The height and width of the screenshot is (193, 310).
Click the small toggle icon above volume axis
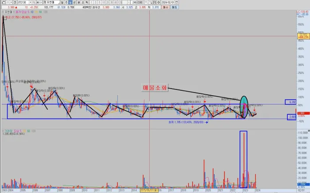coord(309,131)
